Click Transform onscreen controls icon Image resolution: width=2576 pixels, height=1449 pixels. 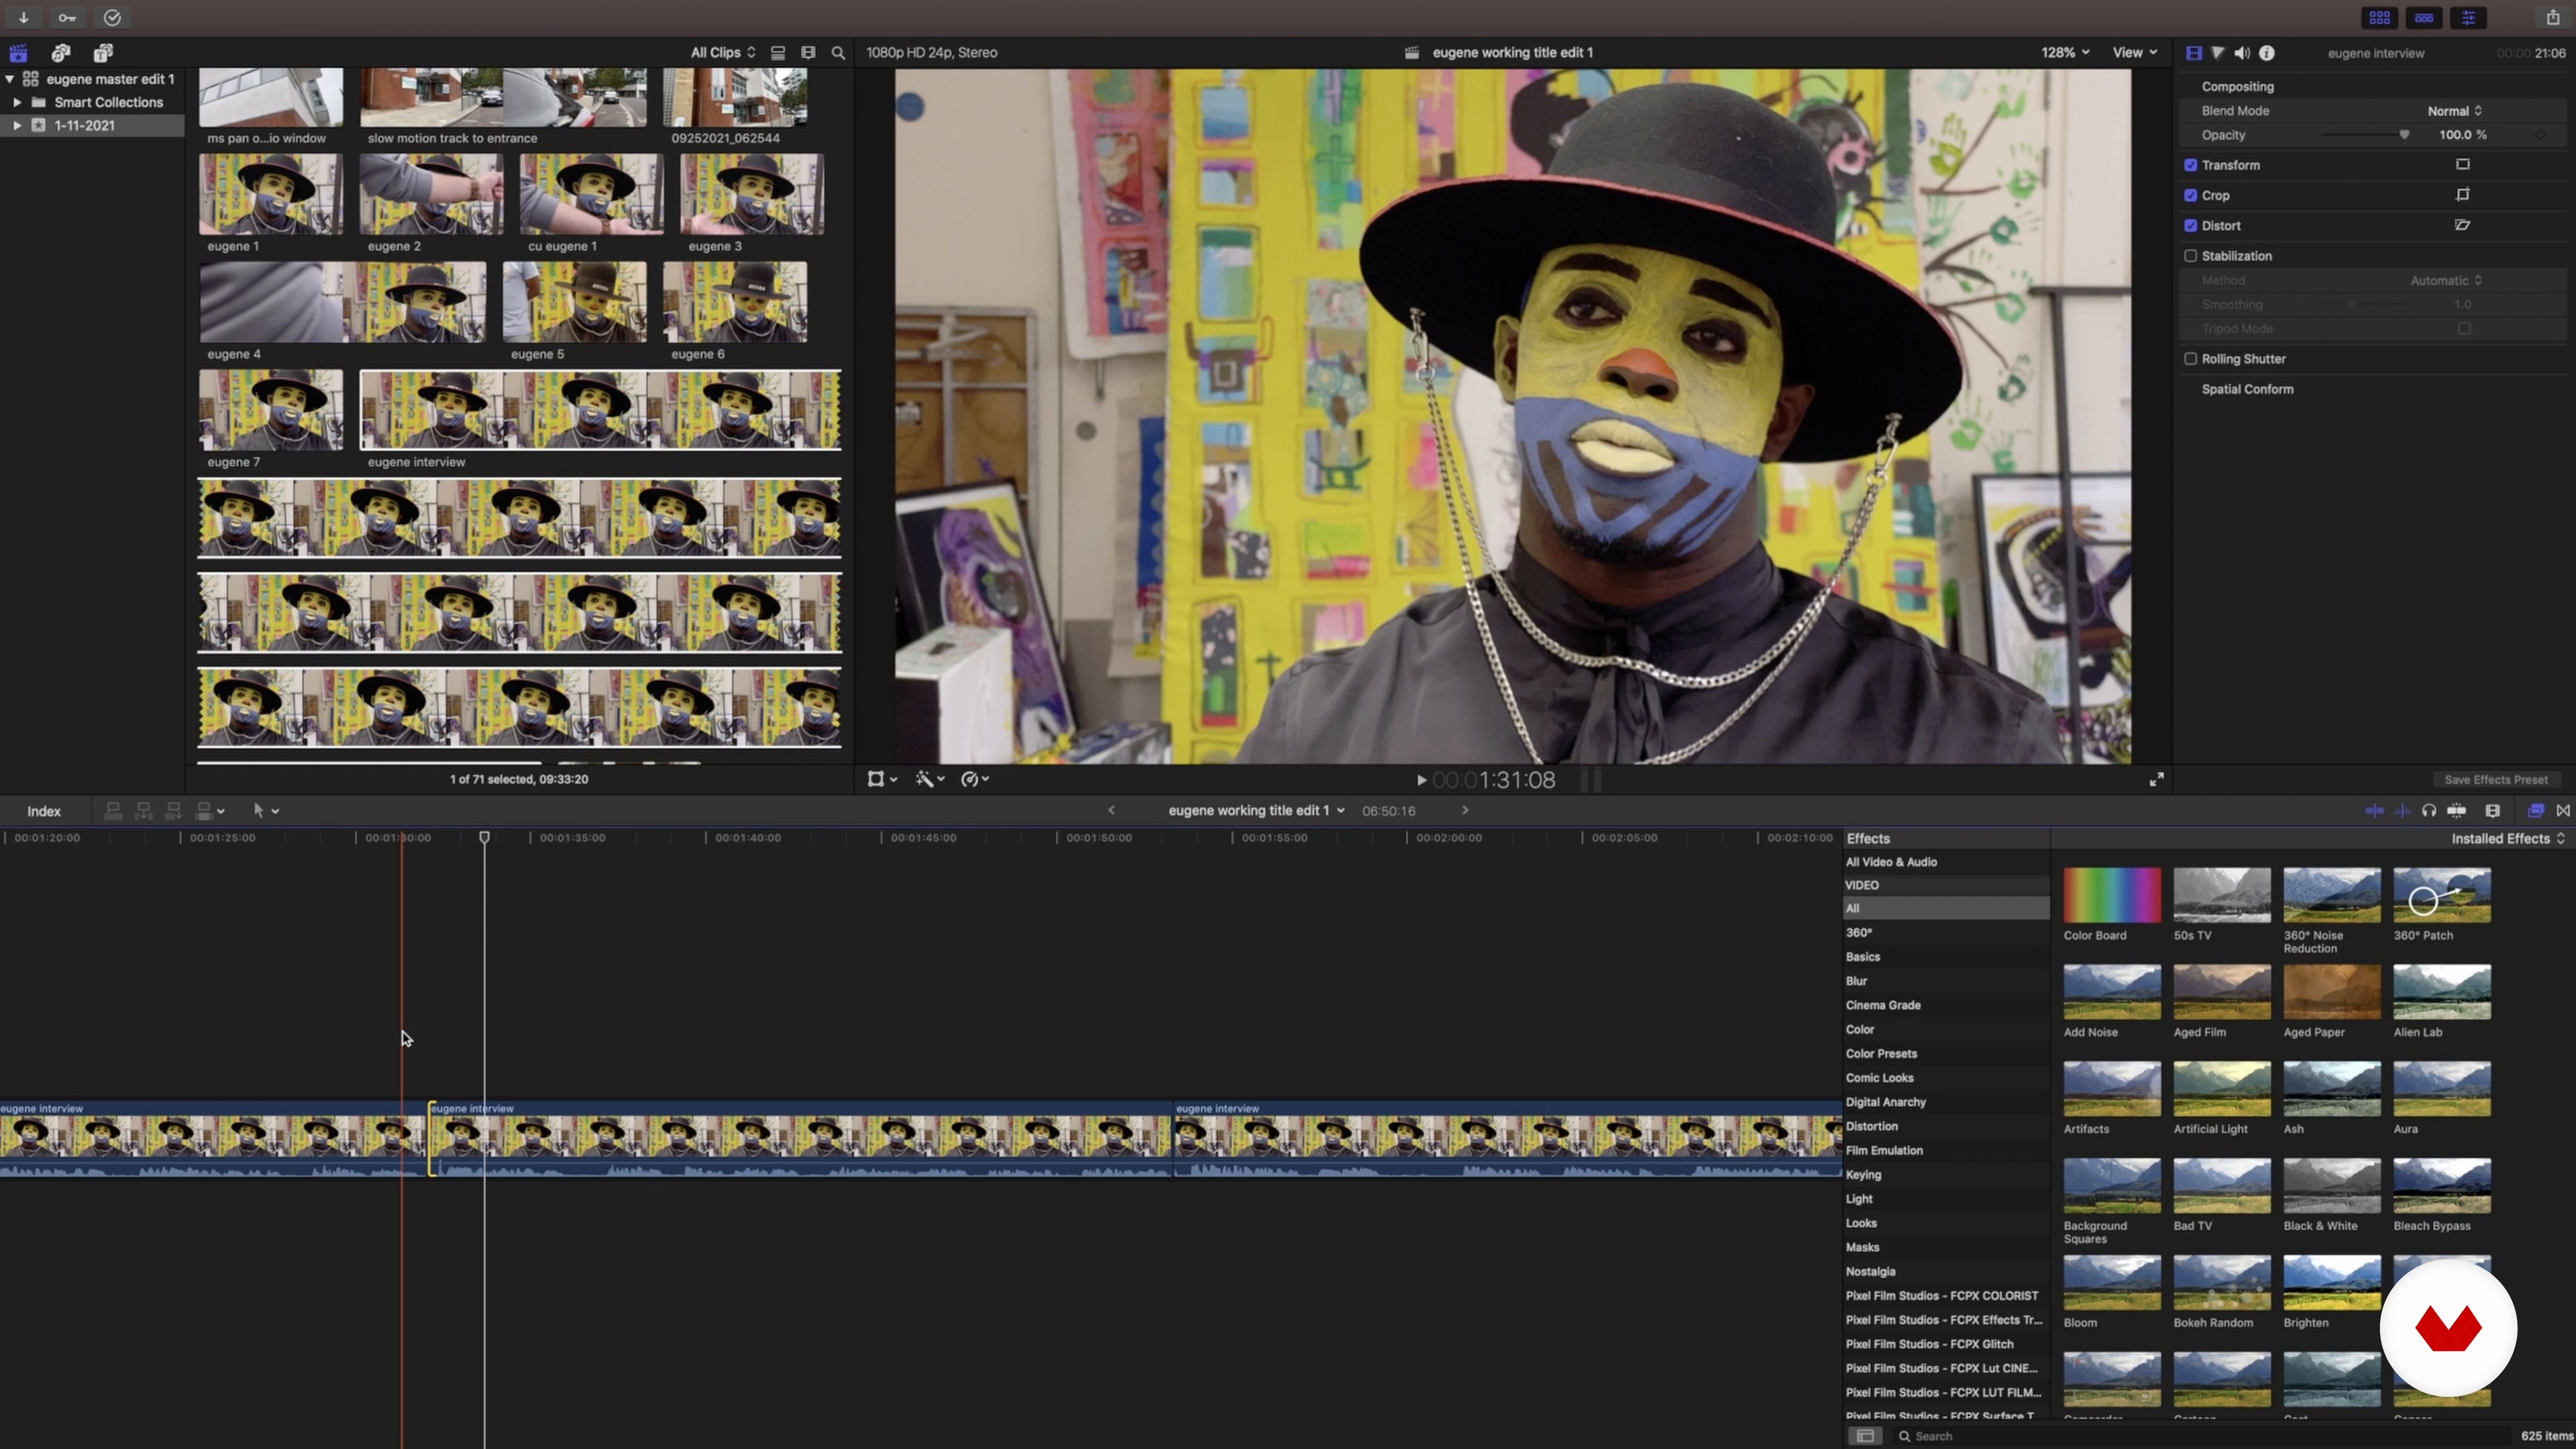coord(2463,165)
